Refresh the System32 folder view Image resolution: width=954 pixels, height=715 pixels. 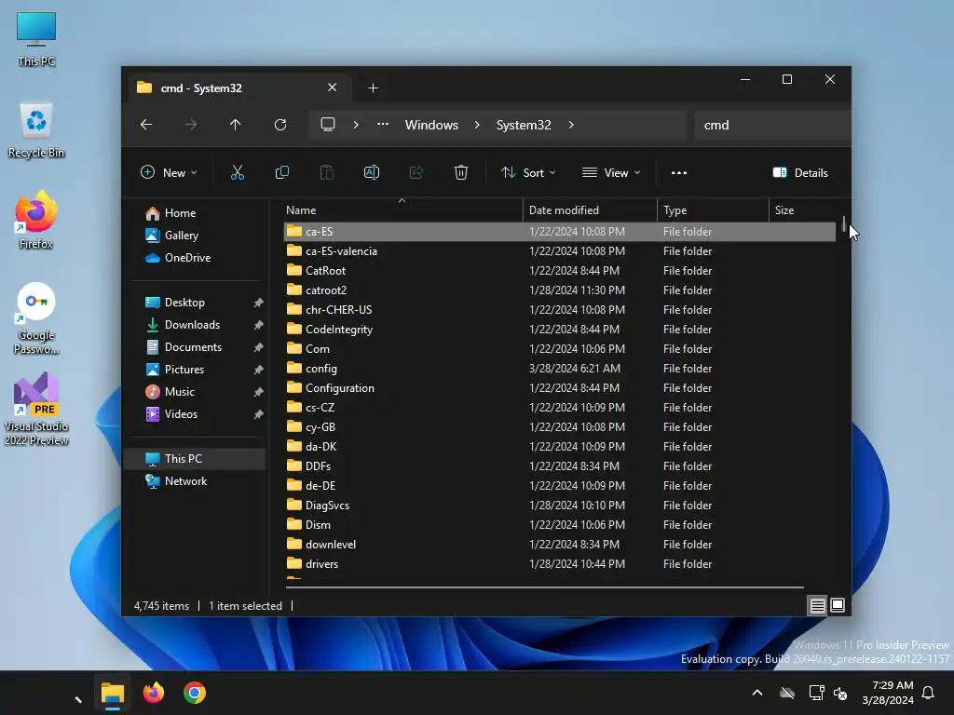click(280, 125)
